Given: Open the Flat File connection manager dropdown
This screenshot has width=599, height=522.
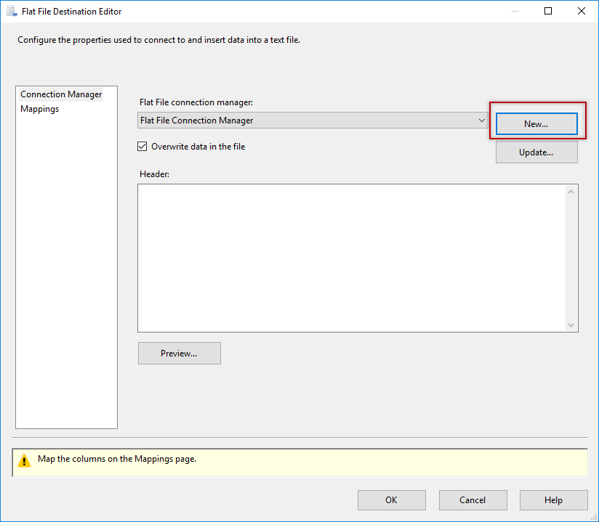Looking at the screenshot, I should [313, 121].
